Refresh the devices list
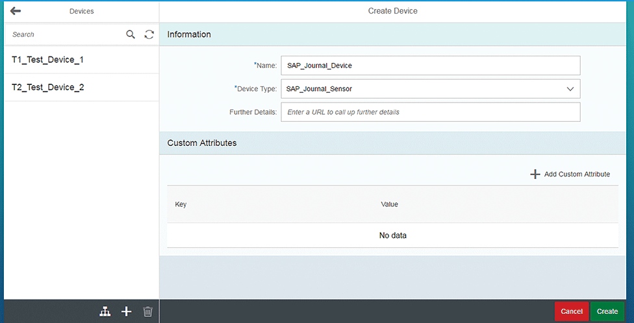 [x=149, y=34]
